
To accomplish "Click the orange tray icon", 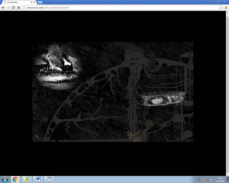I will click(203, 180).
